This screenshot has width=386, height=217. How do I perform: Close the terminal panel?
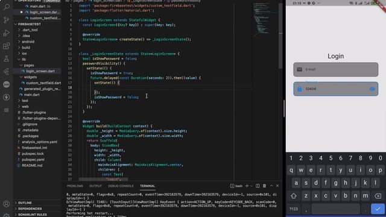tap(277, 186)
